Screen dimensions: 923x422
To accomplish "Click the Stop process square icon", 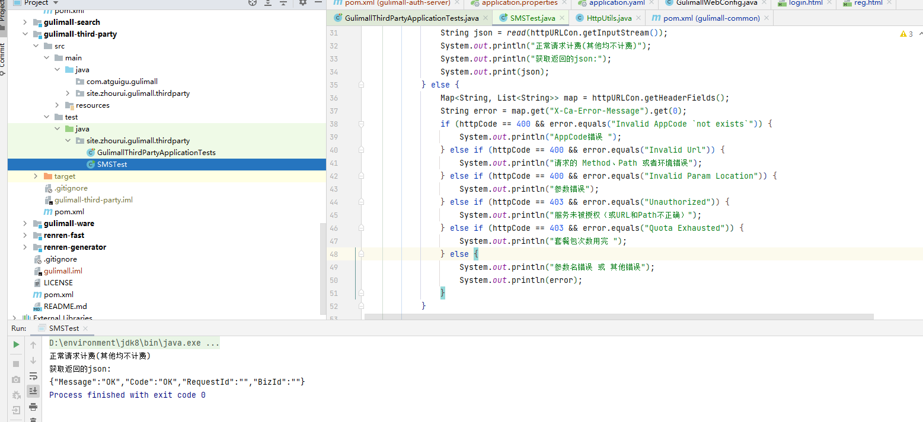I will (16, 363).
